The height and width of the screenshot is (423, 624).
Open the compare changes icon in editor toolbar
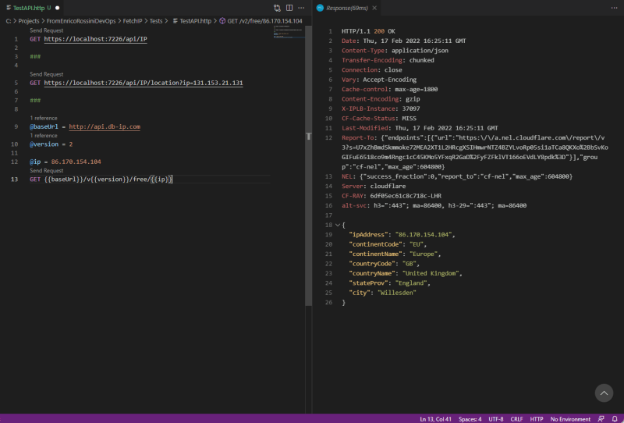pos(277,8)
